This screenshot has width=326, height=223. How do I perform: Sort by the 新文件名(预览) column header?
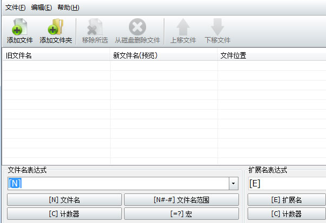click(x=164, y=55)
